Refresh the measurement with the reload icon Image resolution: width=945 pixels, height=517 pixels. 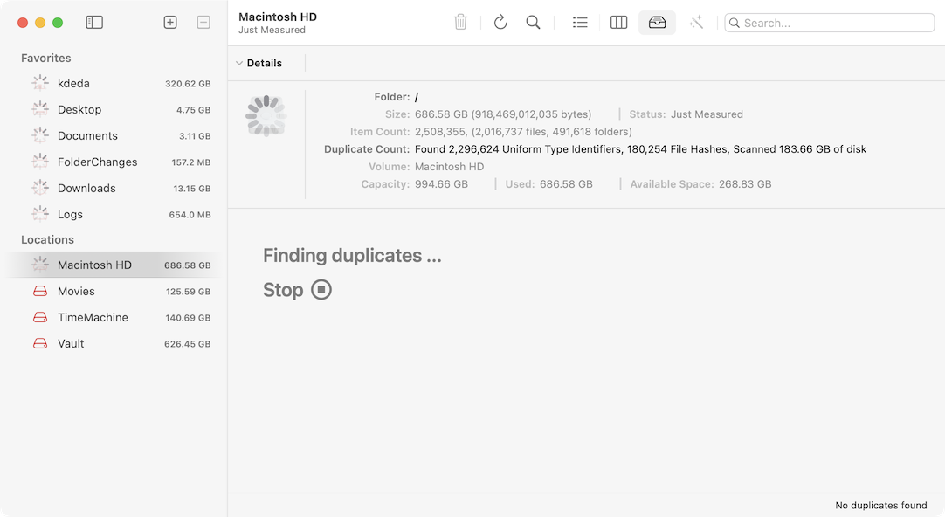(x=500, y=22)
